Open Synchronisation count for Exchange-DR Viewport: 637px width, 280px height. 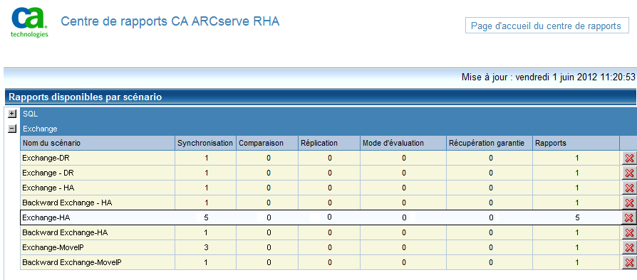click(x=207, y=158)
